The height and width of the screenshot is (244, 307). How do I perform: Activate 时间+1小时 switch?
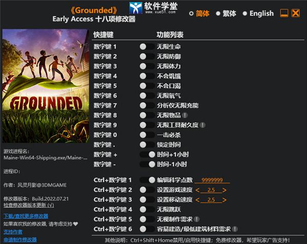147,155
